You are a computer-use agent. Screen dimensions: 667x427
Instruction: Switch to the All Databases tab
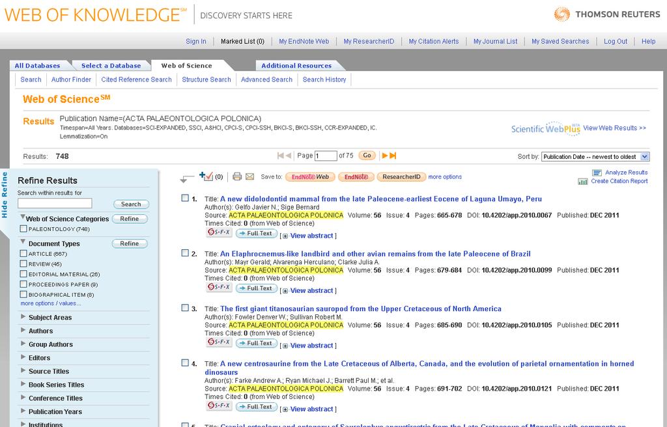(x=37, y=66)
